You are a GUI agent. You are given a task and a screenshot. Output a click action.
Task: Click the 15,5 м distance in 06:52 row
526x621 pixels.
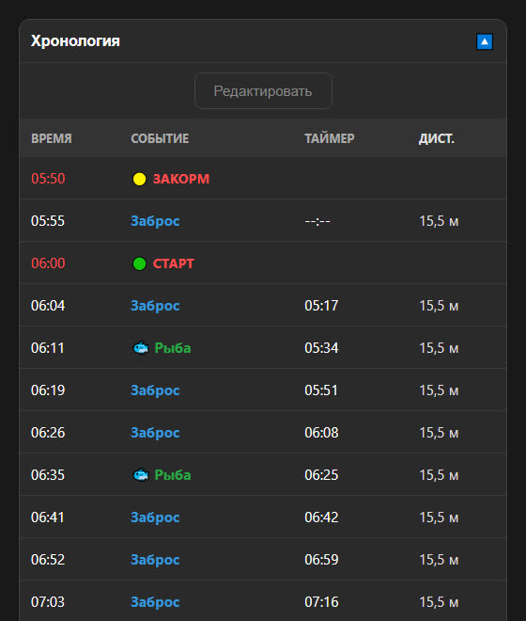(439, 560)
